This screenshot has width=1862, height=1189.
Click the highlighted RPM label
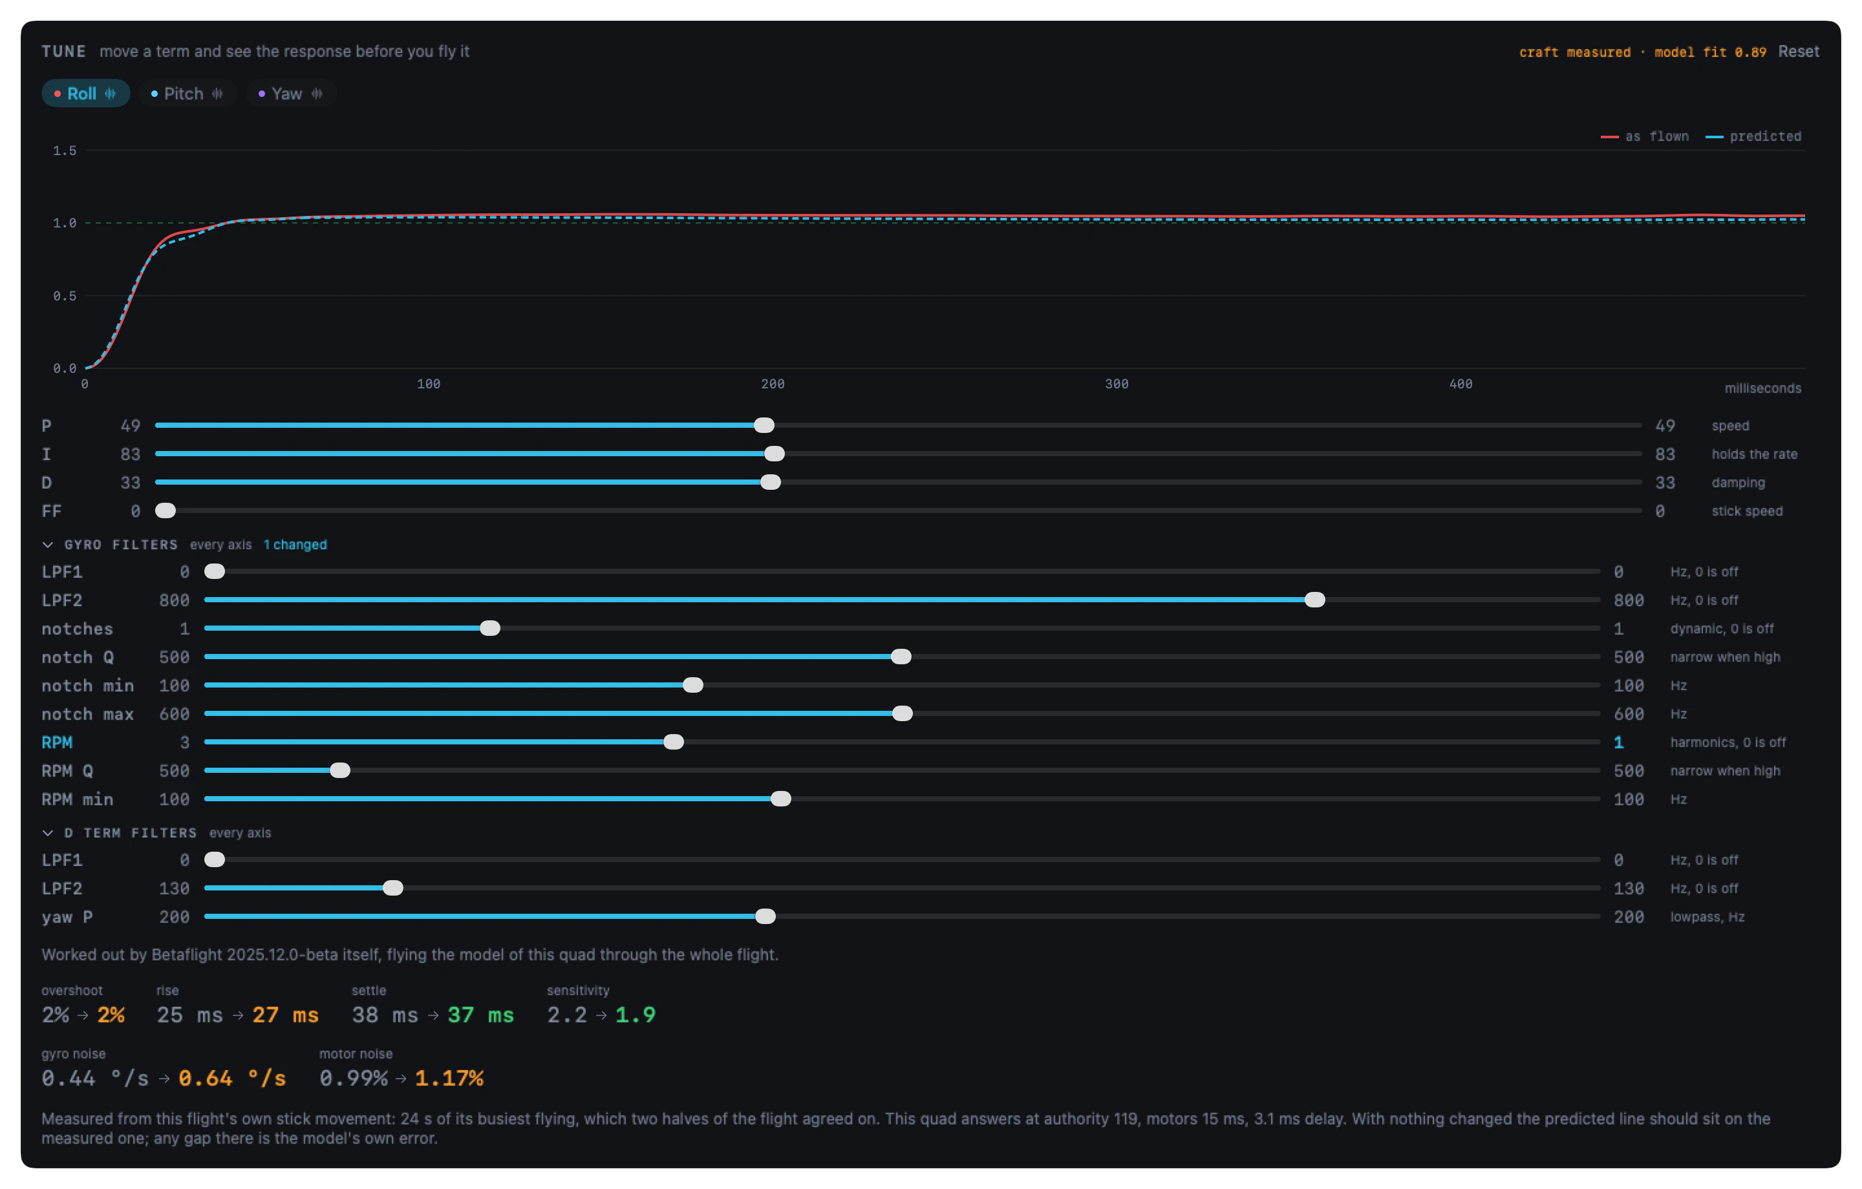[x=58, y=742]
